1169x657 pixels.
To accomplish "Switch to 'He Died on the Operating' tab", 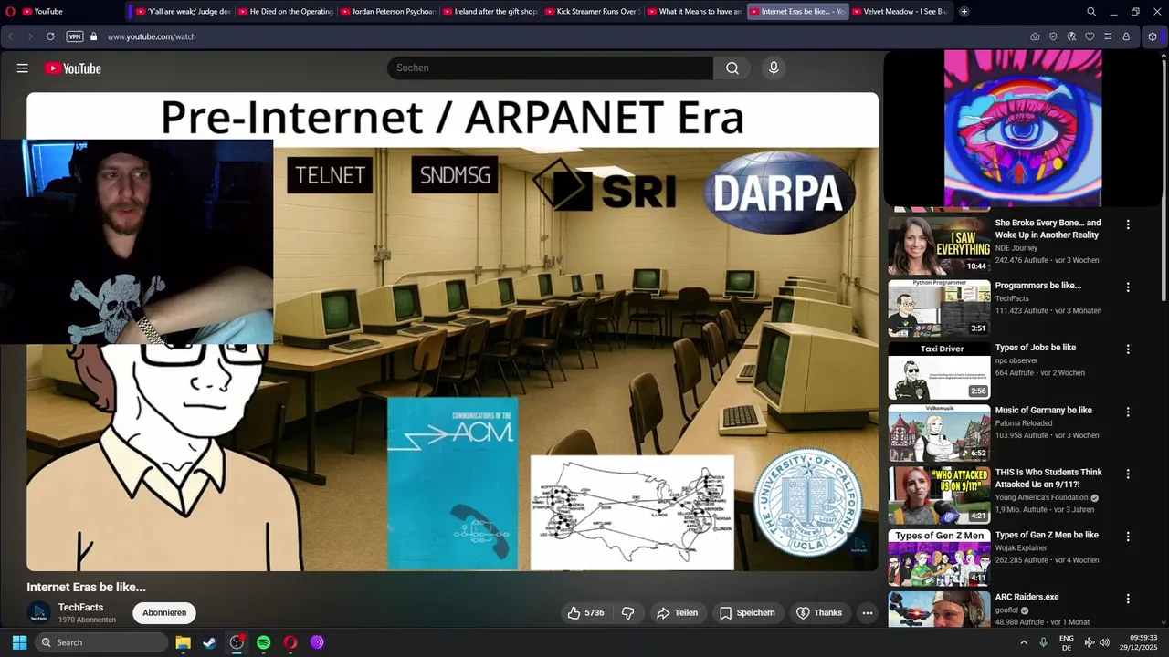I will 284,12.
